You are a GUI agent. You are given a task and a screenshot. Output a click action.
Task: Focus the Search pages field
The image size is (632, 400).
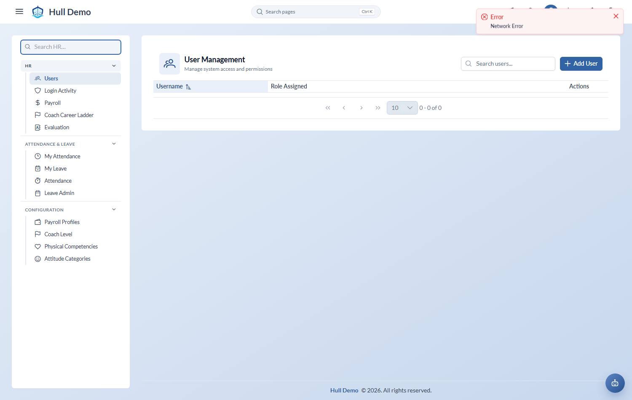(x=316, y=12)
